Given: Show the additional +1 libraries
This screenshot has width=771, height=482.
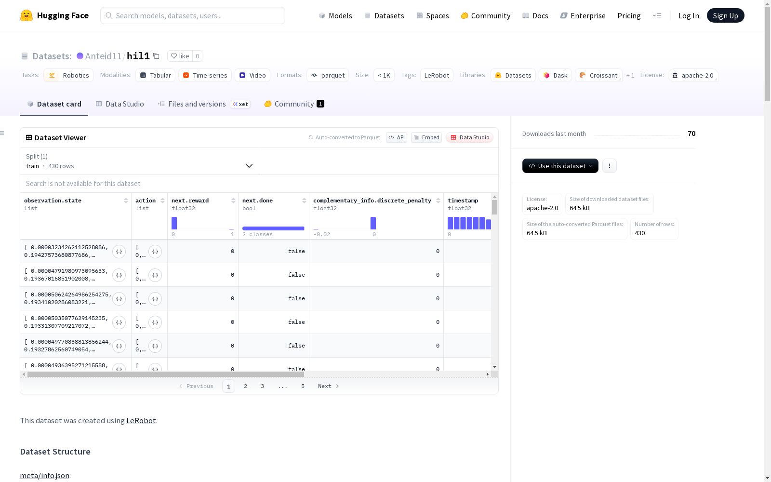Looking at the screenshot, I should tap(630, 75).
